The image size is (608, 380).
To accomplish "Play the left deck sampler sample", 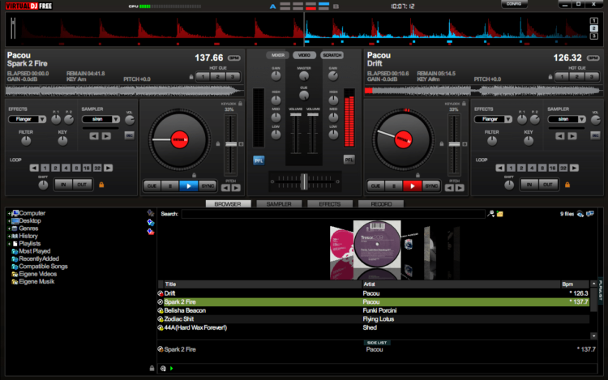I will [106, 136].
